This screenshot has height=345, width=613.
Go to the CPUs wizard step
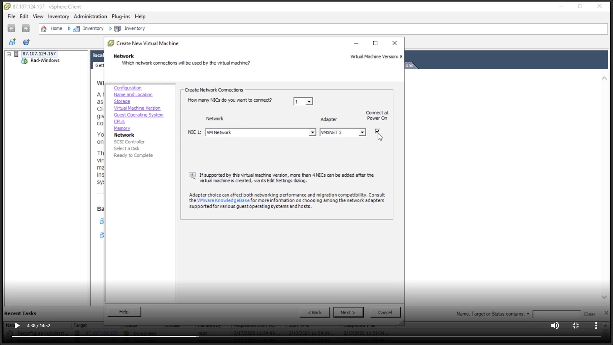pyautogui.click(x=119, y=121)
